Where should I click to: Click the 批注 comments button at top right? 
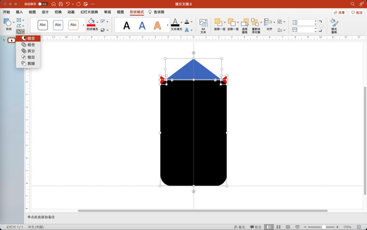point(357,13)
